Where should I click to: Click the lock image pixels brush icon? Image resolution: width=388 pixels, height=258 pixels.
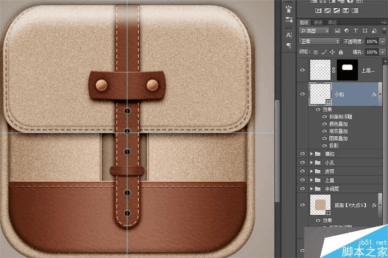pos(323,52)
